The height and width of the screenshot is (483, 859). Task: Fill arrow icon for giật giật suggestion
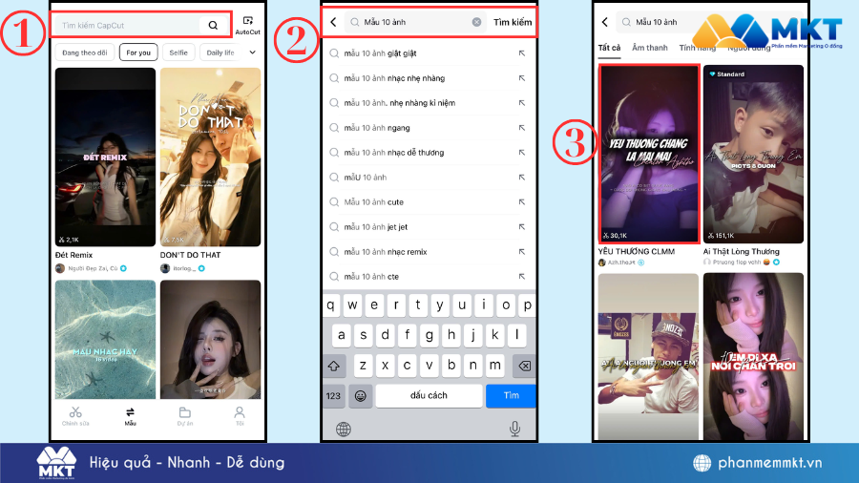coord(521,53)
